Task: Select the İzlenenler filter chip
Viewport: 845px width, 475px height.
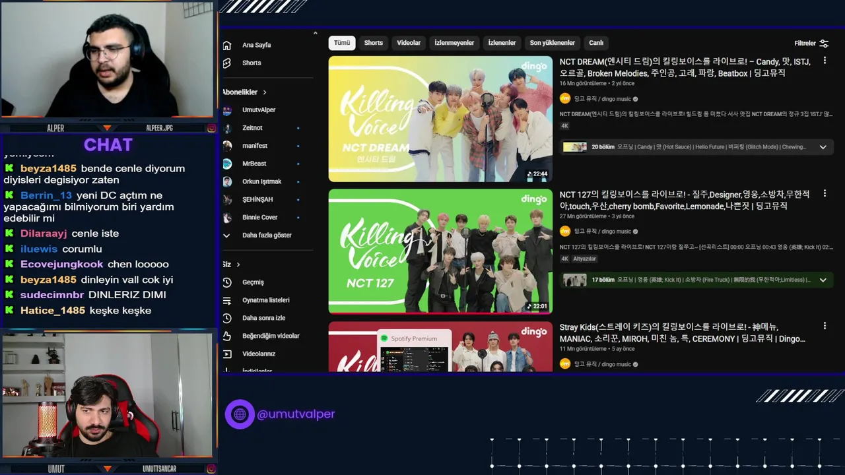Action: (x=502, y=43)
